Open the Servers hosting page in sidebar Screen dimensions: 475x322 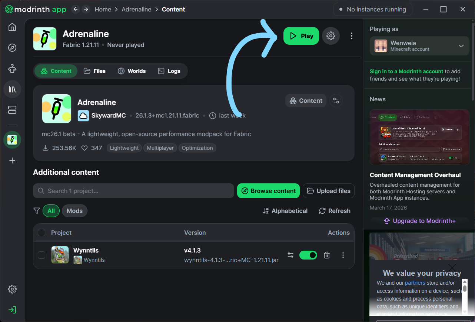click(x=12, y=110)
